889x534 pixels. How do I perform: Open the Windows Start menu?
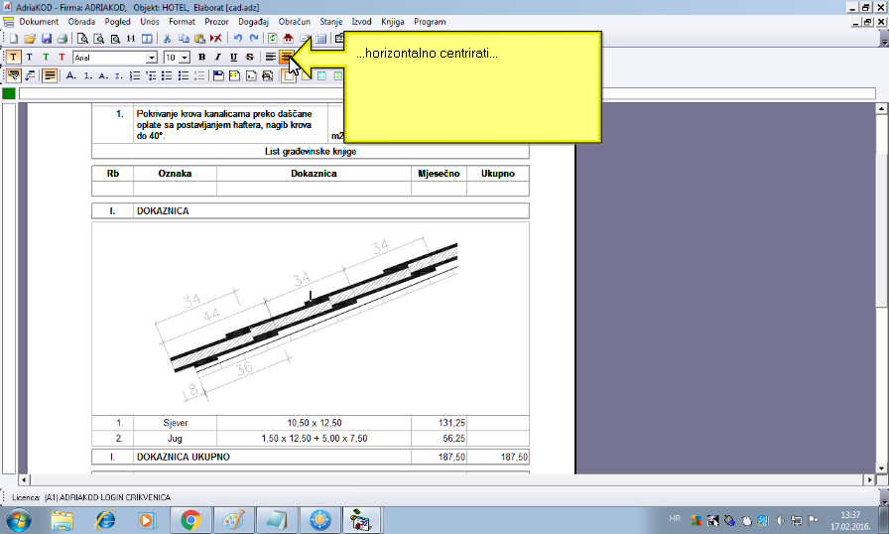tap(18, 520)
